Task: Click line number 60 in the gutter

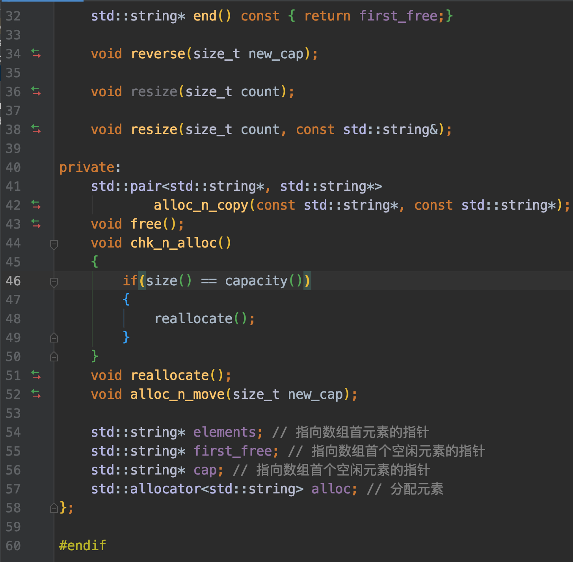Action: coord(13,545)
